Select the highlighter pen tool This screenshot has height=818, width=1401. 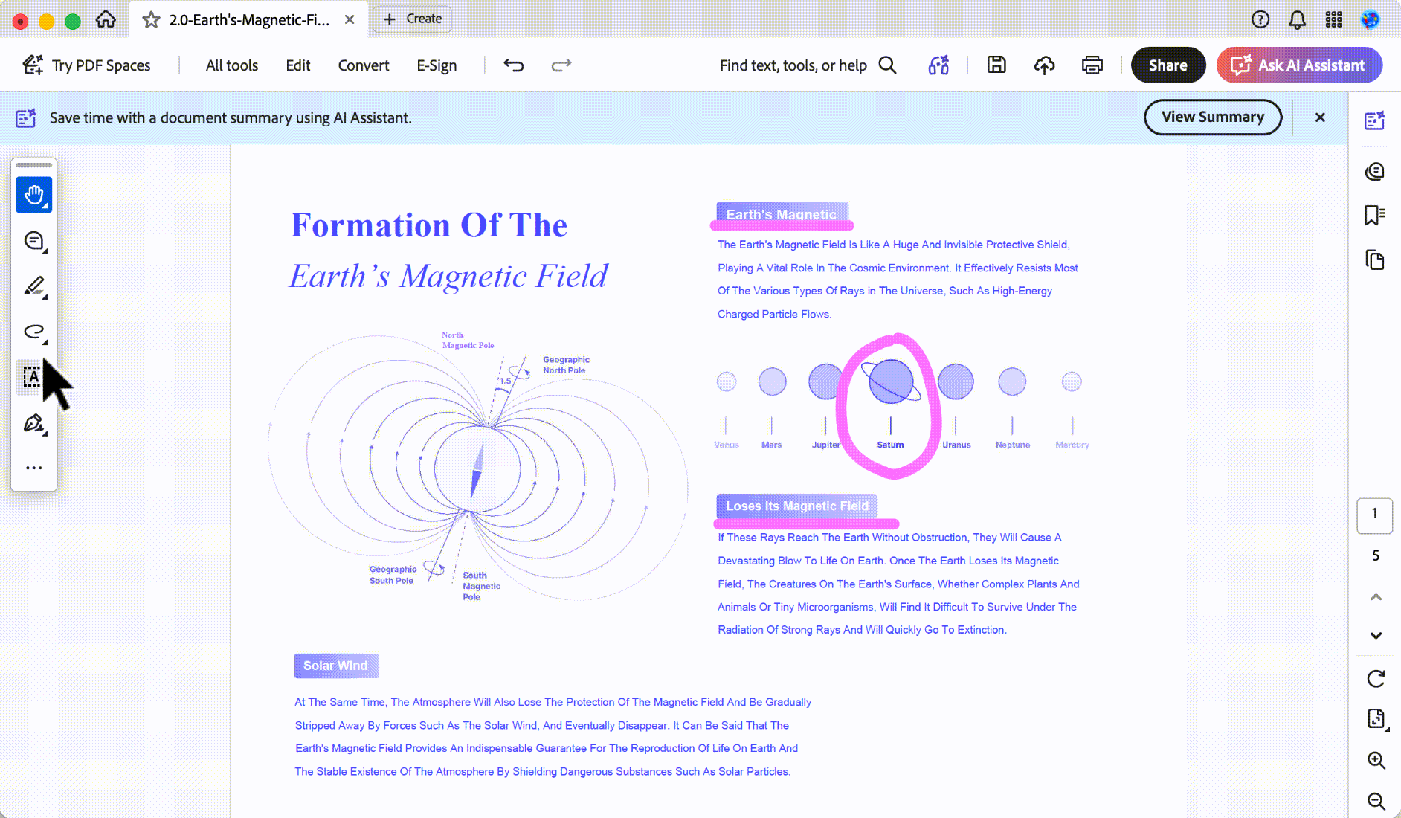point(34,286)
